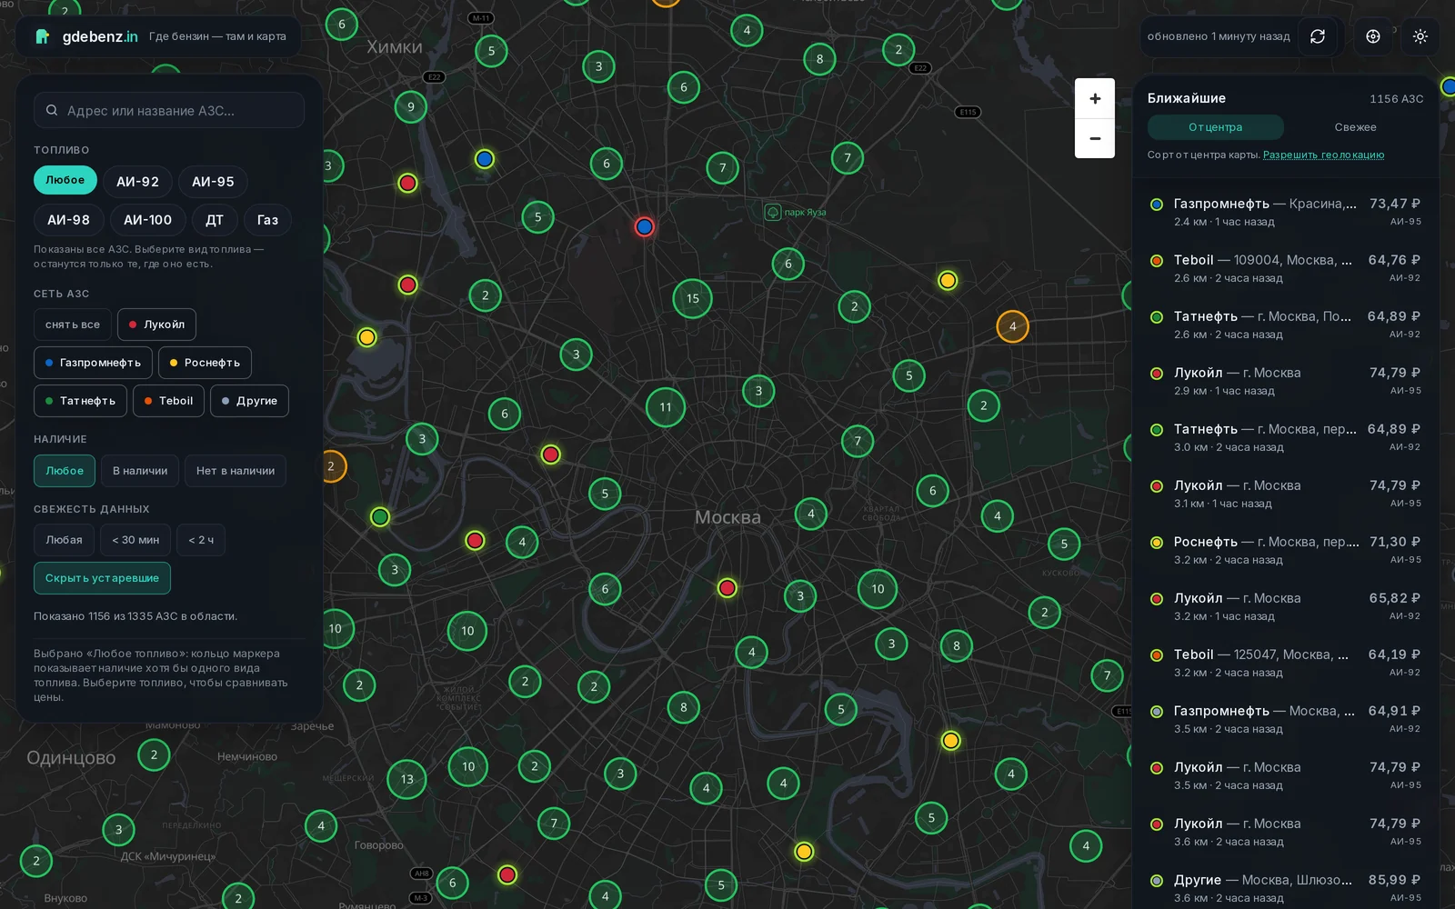The image size is (1455, 909).
Task: Select the Любая freshness option
Action: tap(64, 540)
